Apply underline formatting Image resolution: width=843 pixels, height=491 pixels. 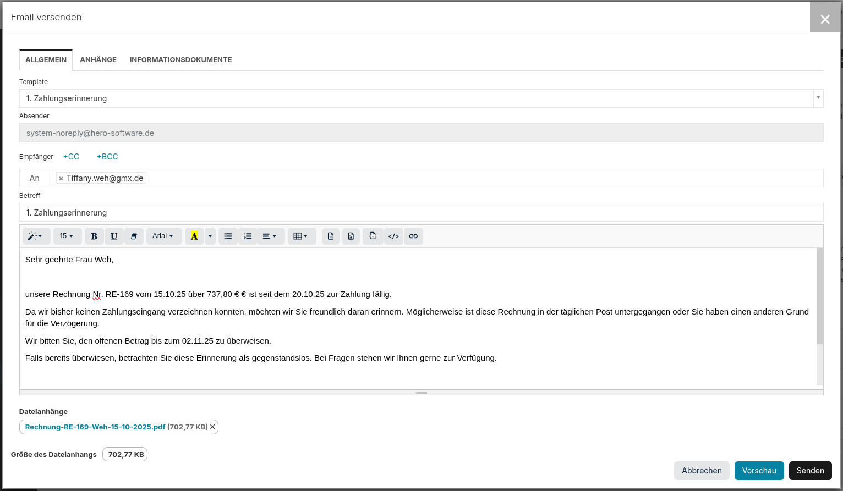[114, 236]
